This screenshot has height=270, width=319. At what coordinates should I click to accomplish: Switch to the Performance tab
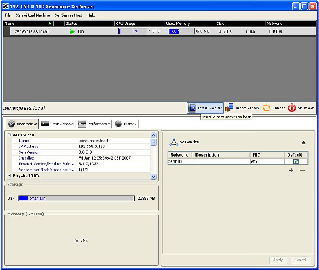click(x=94, y=124)
